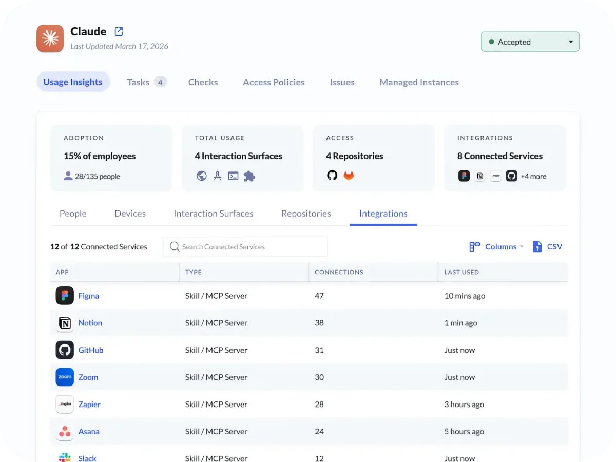Click Notion's last used 1 min ago
Image resolution: width=616 pixels, height=462 pixels.
[461, 323]
